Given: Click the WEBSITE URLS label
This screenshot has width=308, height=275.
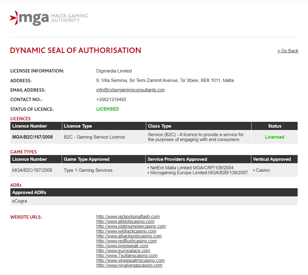Looking at the screenshot, I should pos(26,217).
